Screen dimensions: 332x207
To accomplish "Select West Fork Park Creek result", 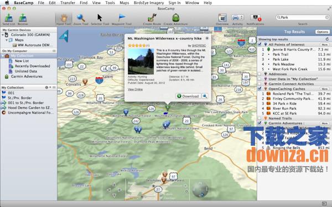I will pyautogui.click(x=295, y=69).
